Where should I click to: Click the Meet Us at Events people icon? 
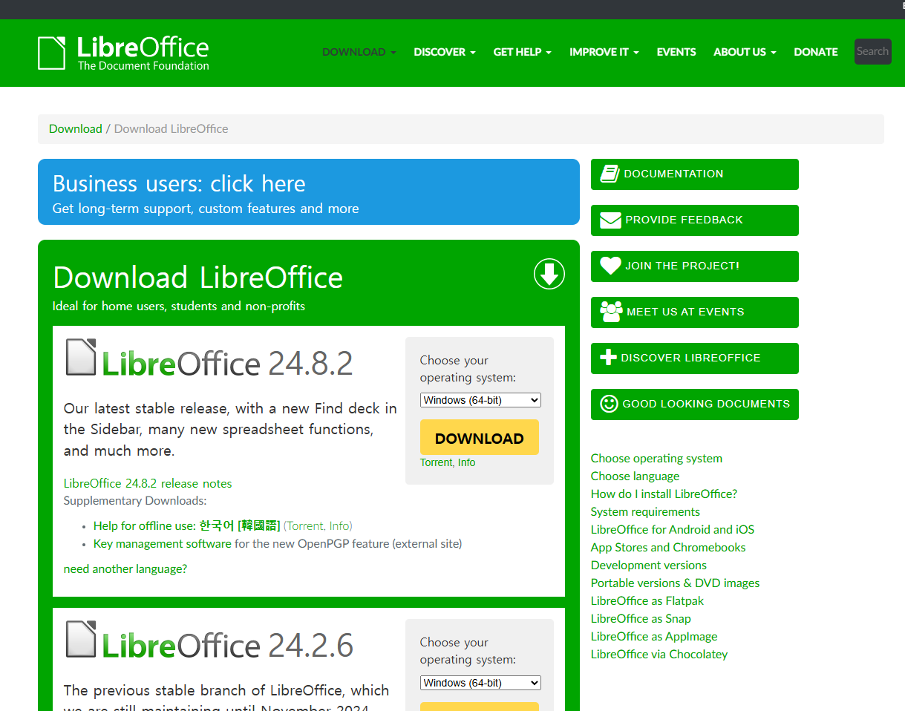(x=611, y=312)
